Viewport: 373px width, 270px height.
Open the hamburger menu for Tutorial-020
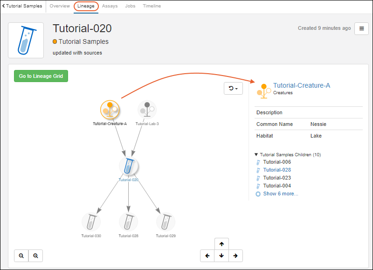(361, 28)
